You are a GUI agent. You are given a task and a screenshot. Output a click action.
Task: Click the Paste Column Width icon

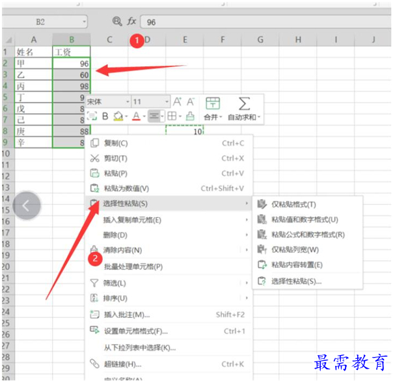[262, 250]
